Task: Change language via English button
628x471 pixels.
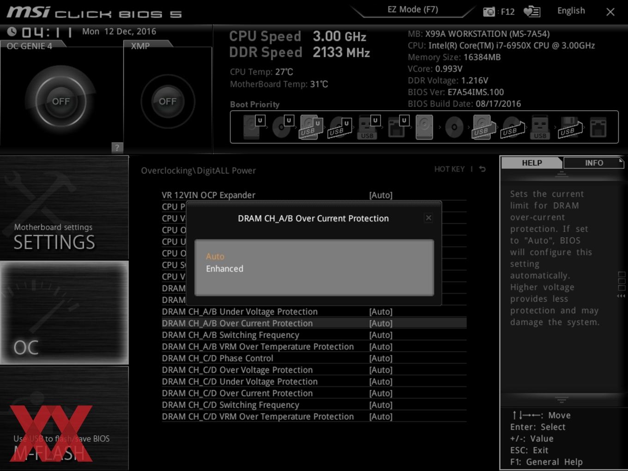Action: pyautogui.click(x=571, y=11)
